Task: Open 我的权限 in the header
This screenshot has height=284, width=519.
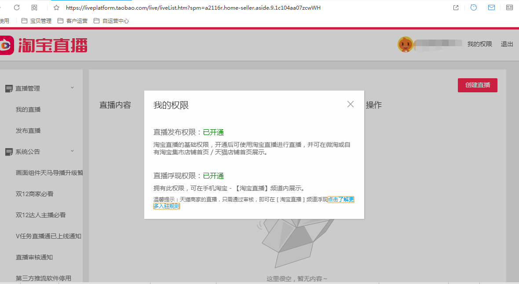Action: pos(479,44)
